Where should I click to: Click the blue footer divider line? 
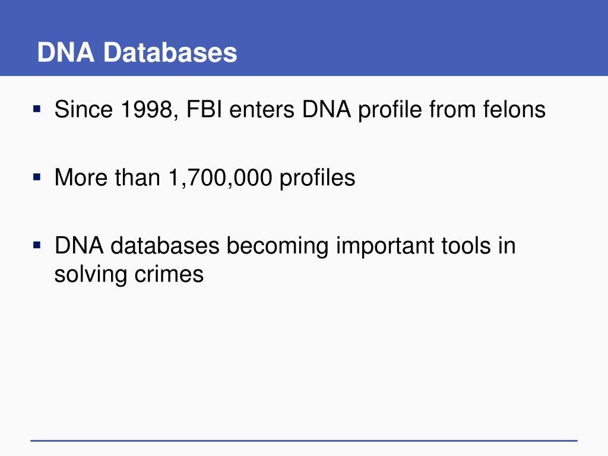pos(304,441)
